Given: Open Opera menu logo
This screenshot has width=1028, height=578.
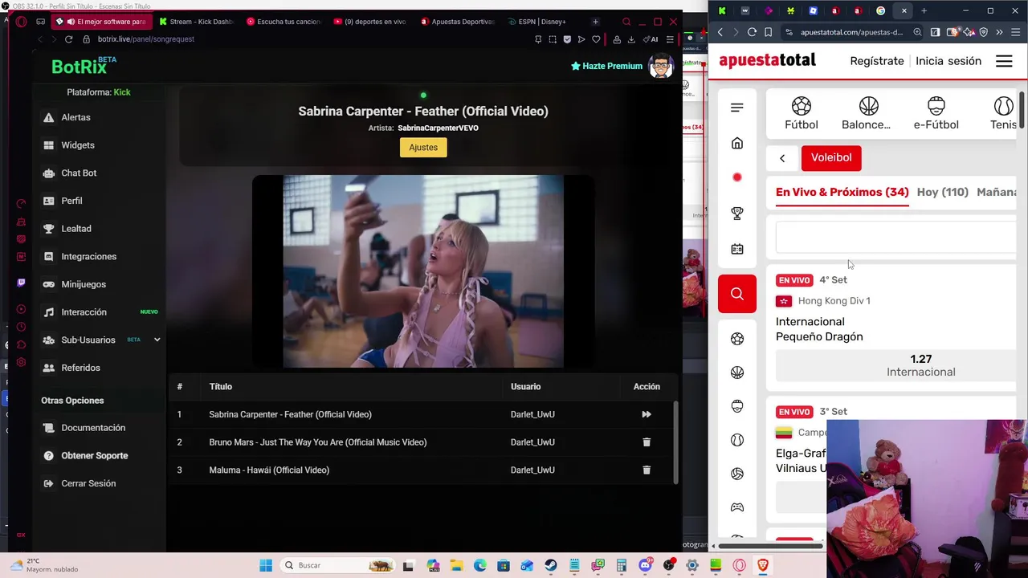Looking at the screenshot, I should [22, 22].
